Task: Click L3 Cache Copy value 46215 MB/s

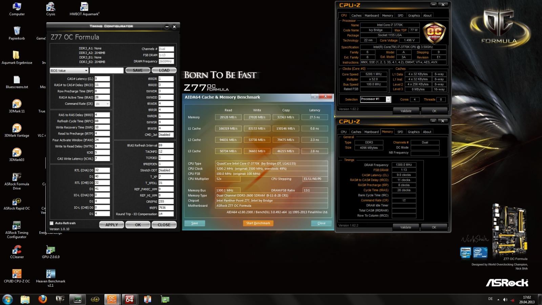Action: (286, 151)
